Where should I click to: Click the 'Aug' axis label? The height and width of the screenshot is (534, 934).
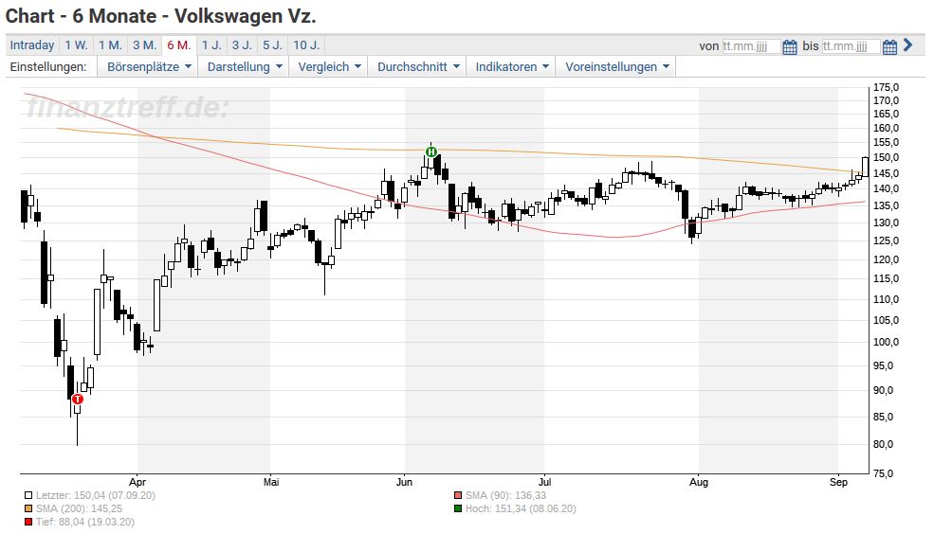[x=699, y=482]
